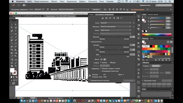Pick the Line Segment tool
Viewport: 183px width, 103px height.
click(12, 34)
